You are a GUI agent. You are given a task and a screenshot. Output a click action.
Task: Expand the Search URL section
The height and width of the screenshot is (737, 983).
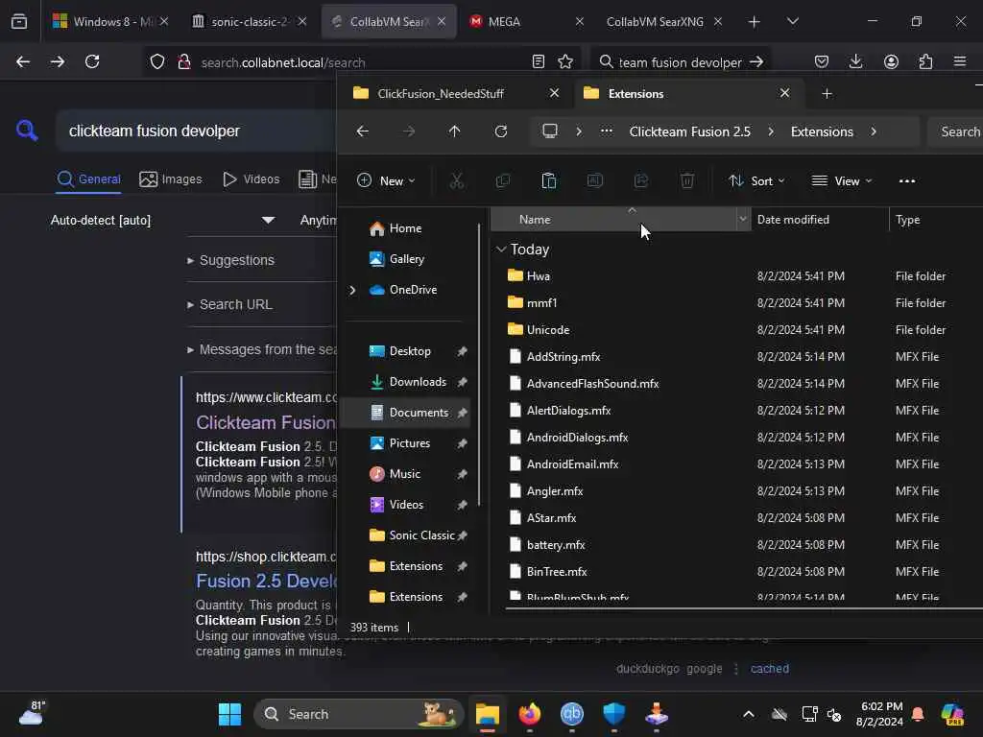(229, 304)
